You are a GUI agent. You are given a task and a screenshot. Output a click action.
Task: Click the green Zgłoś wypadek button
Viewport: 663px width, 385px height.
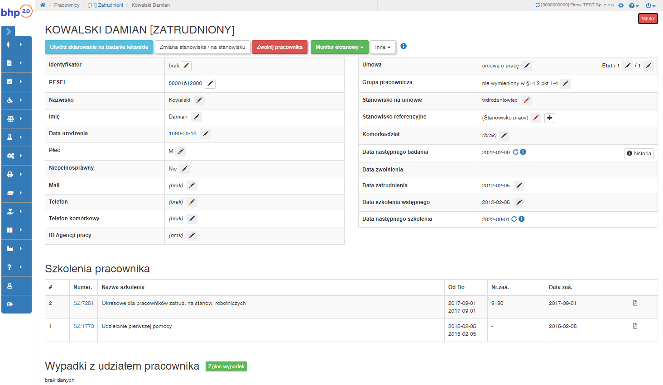coord(226,366)
